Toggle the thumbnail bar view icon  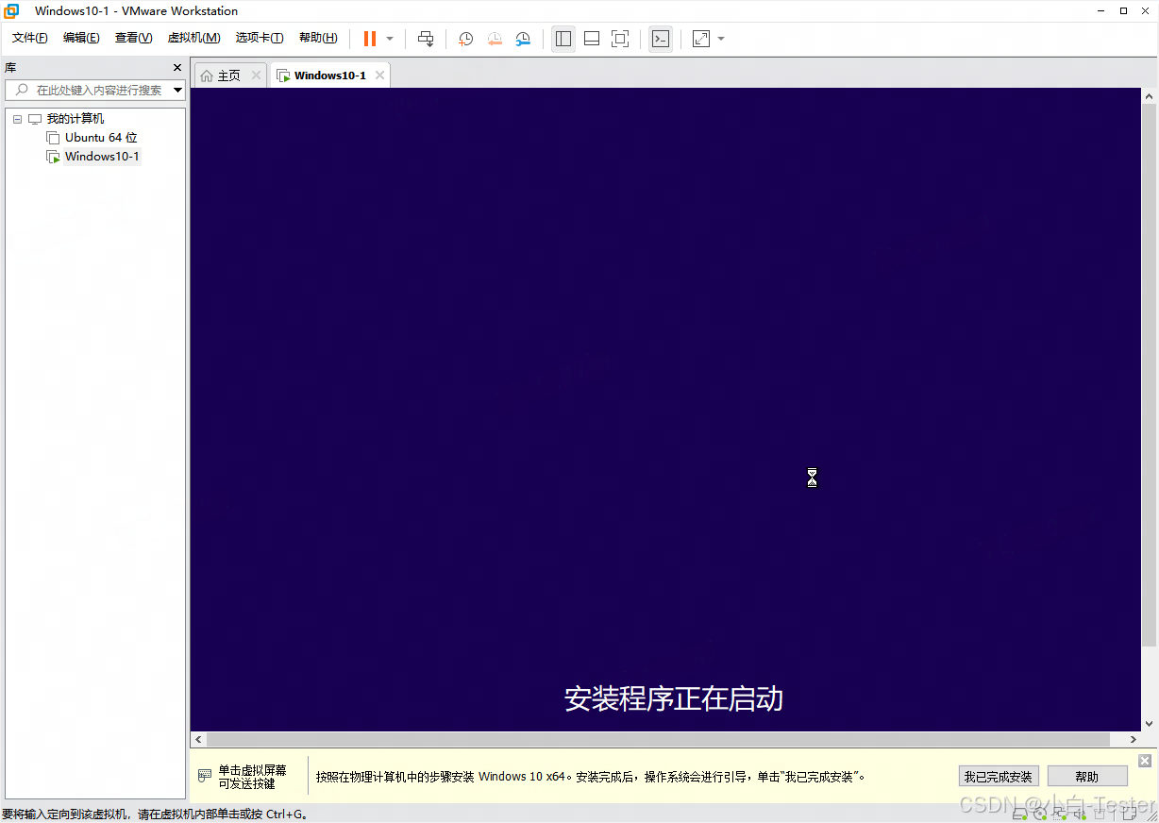coord(592,39)
